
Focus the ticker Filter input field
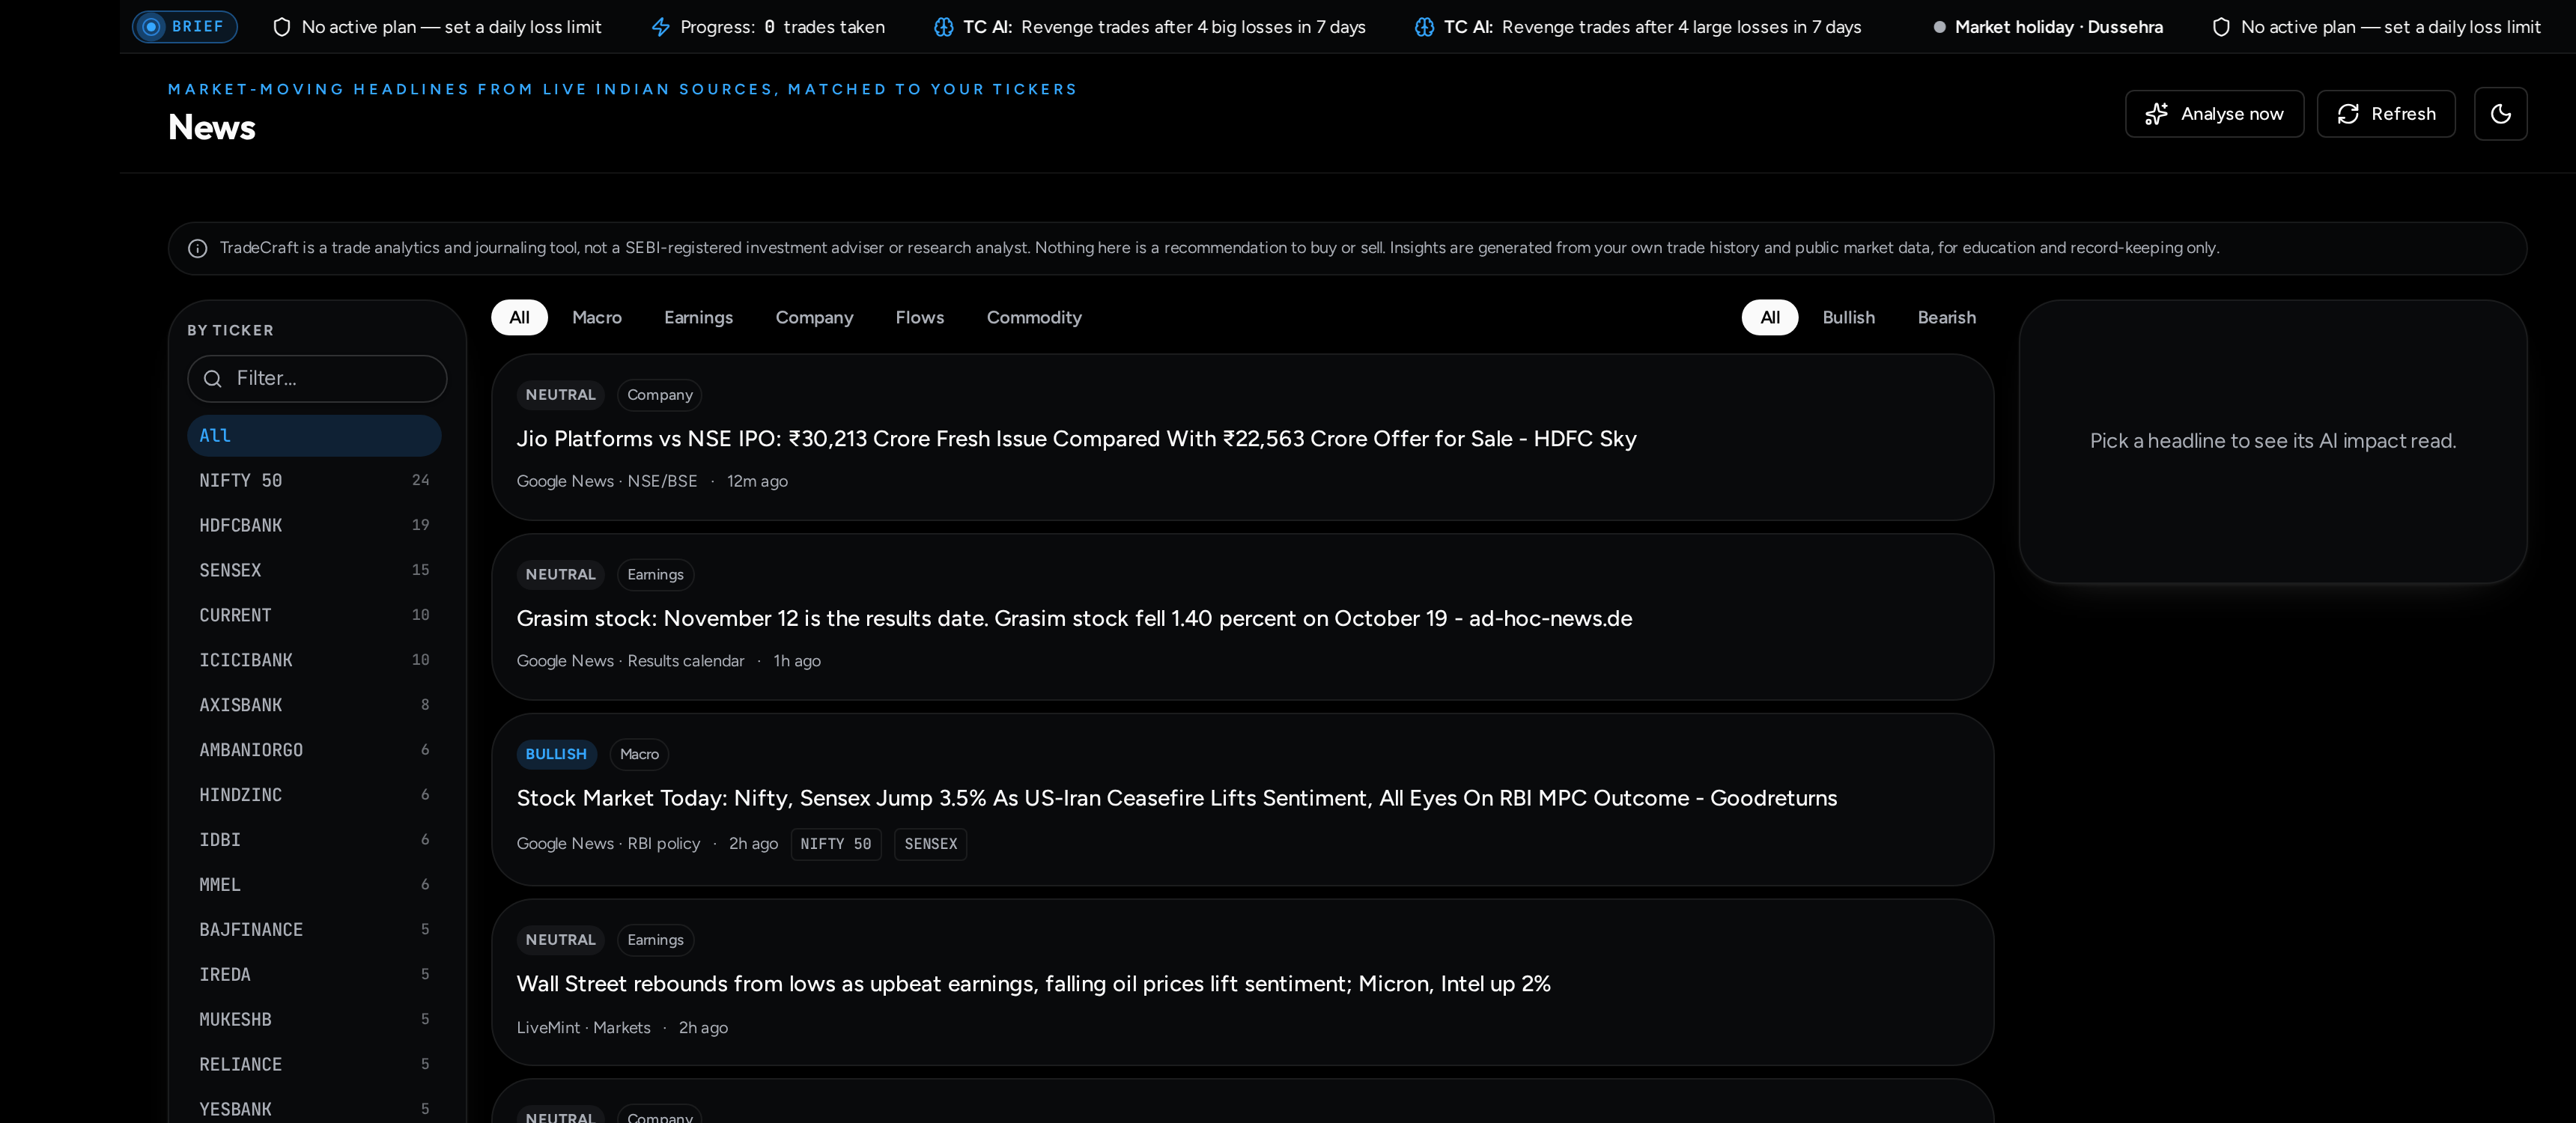point(317,378)
